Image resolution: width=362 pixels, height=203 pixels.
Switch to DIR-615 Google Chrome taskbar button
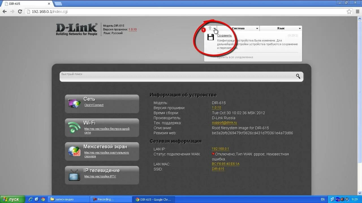(154, 199)
